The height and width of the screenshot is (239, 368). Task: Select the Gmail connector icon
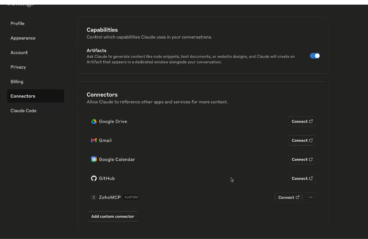point(94,140)
